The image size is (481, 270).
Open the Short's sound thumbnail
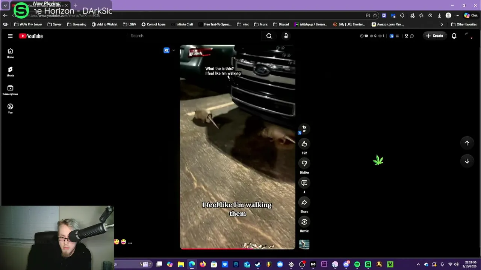tap(304, 244)
